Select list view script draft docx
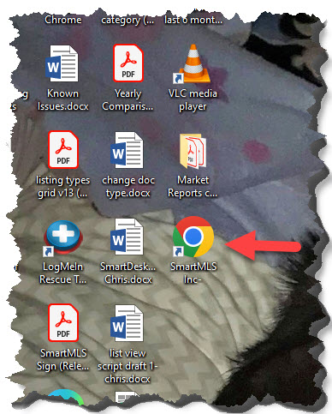This screenshot has height=414, width=332. coord(127,323)
